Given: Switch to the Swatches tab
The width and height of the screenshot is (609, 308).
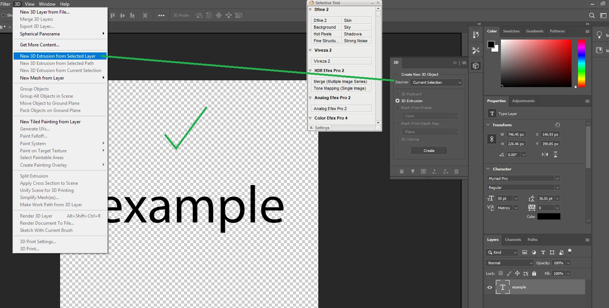Looking at the screenshot, I should (x=511, y=31).
